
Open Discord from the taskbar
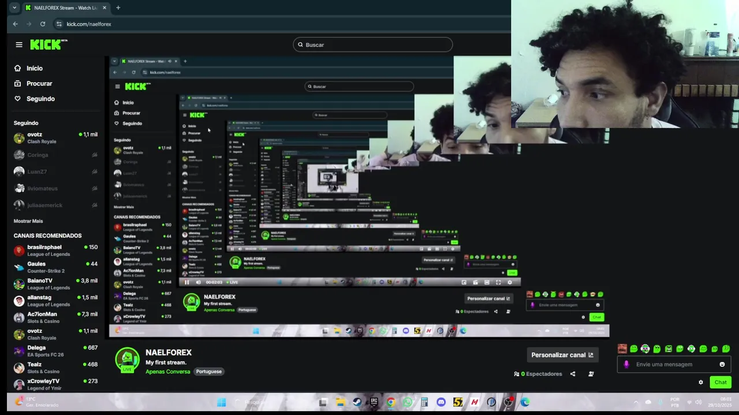(x=441, y=402)
